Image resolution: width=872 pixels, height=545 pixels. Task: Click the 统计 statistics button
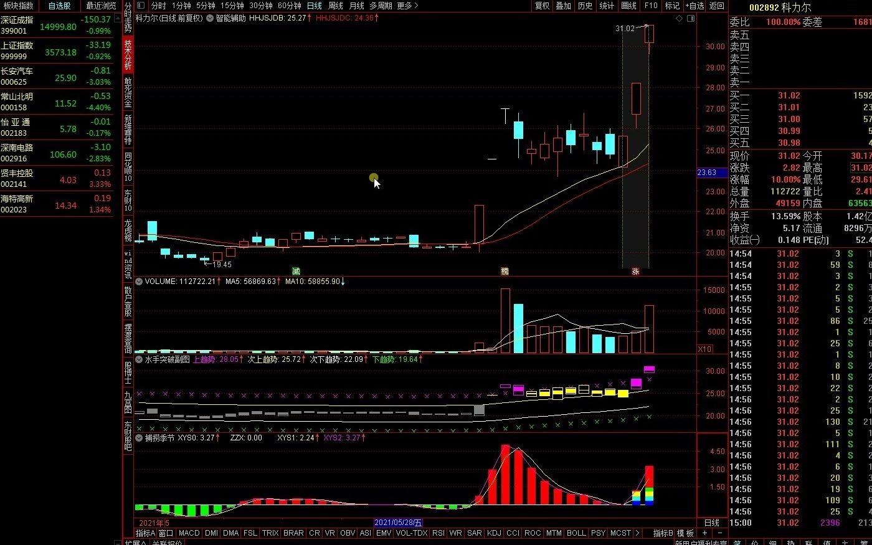point(607,6)
